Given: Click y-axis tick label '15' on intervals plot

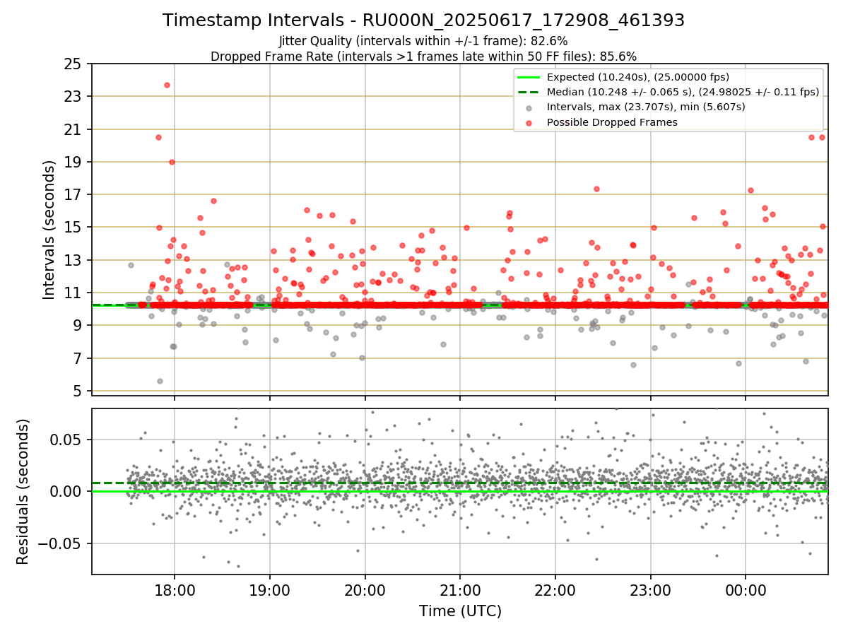Looking at the screenshot, I should [x=73, y=228].
